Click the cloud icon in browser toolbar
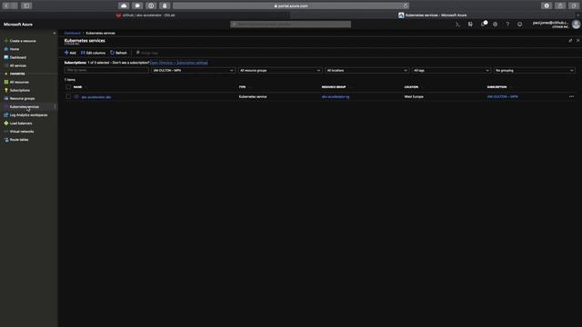Viewport: 582px width, 327px height. [124, 5]
